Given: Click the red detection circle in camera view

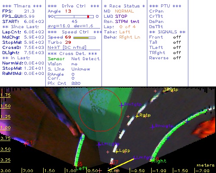Looking at the screenshot, I should point(100,110).
